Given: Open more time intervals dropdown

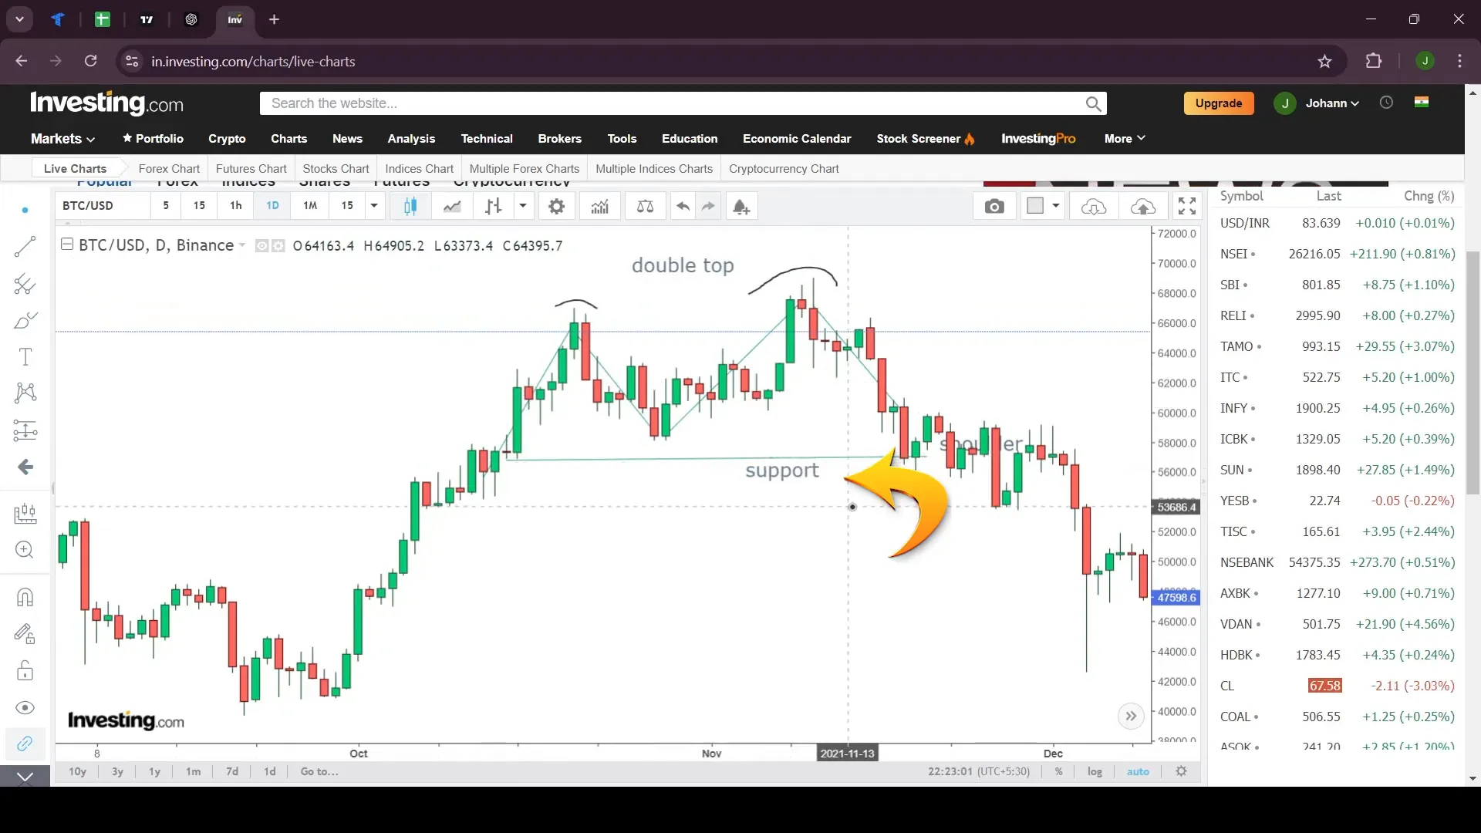Looking at the screenshot, I should 374,206.
